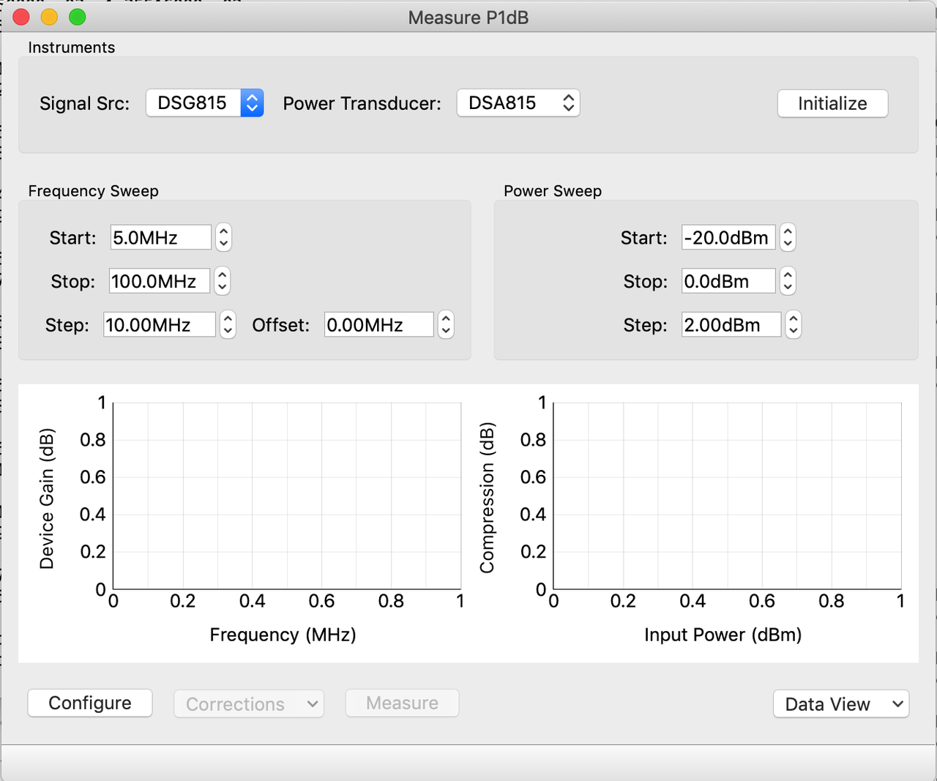Screen dimensions: 937x781
Task: Adjust the Frequency Sweep Start stepper
Action: [x=224, y=237]
